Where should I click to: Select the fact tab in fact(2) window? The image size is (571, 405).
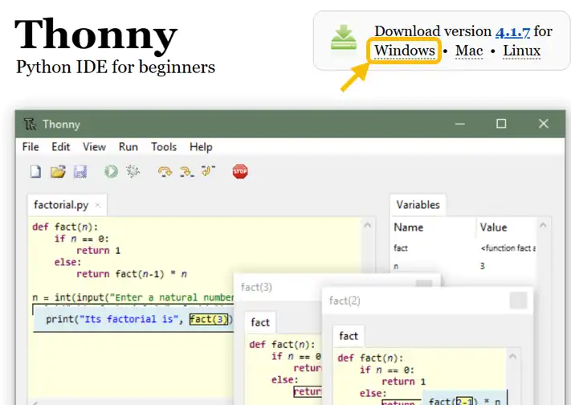click(x=349, y=336)
